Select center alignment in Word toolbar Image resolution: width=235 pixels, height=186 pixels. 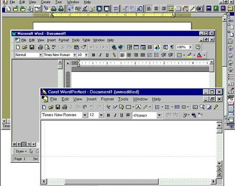(129, 55)
